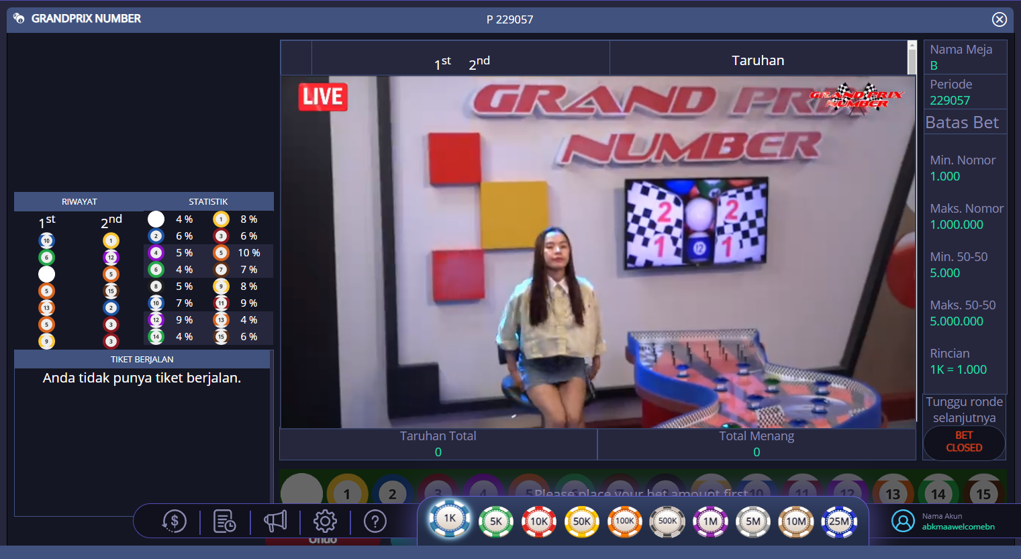Click the bet table vertical scrollbar

coord(912,60)
